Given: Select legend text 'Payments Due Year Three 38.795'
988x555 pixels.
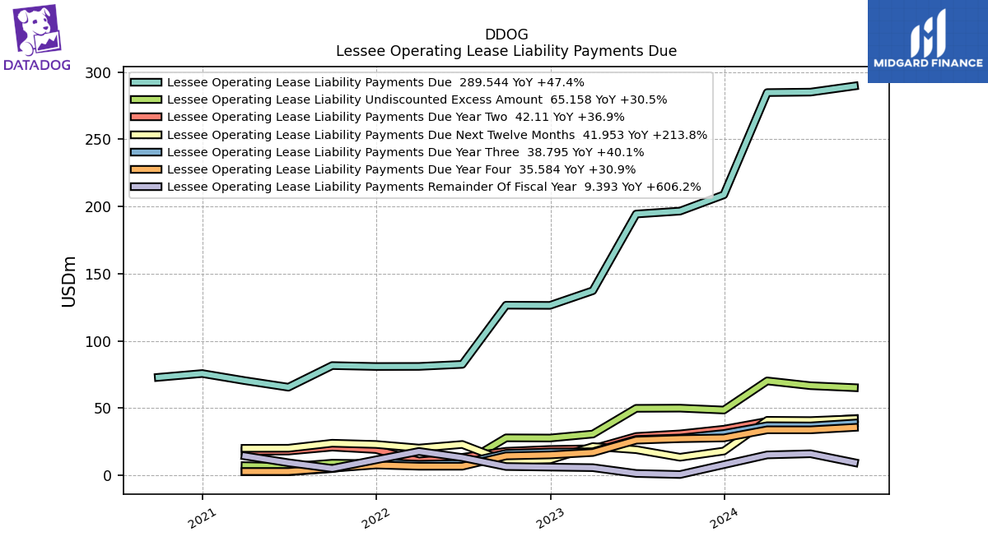Looking at the screenshot, I should [467, 152].
